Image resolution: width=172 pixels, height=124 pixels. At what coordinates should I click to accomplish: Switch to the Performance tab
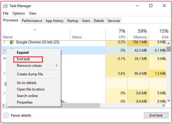[x=32, y=21]
